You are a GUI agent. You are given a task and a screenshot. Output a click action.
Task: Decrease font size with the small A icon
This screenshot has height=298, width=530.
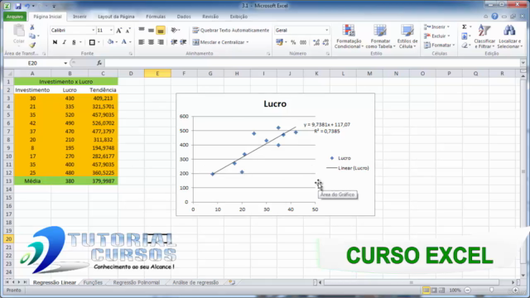(128, 31)
